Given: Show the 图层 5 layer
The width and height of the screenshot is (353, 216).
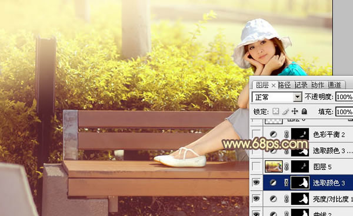Looking at the screenshot, I should tap(256, 167).
